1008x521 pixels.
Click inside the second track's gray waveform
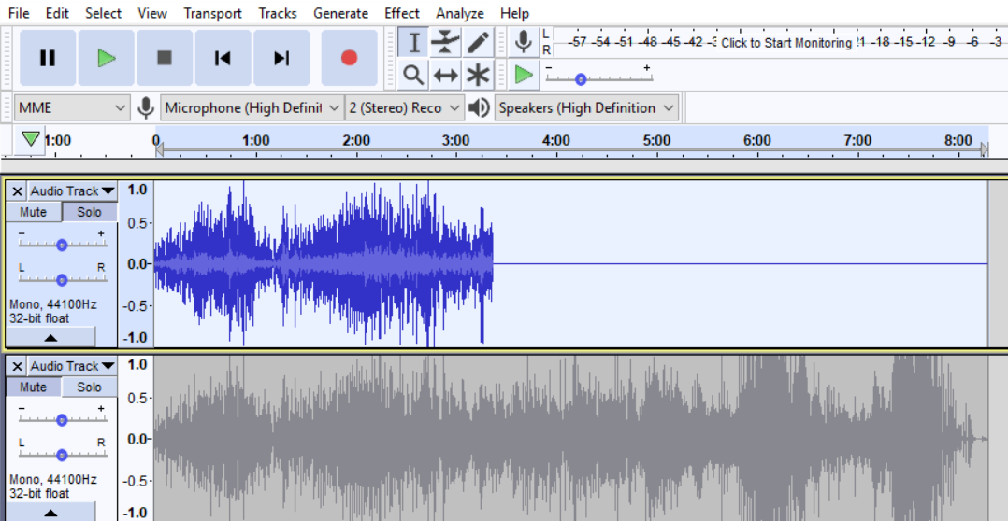pos(570,439)
